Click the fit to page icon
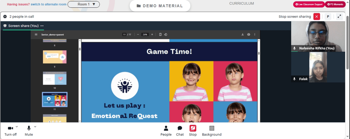 (160, 34)
